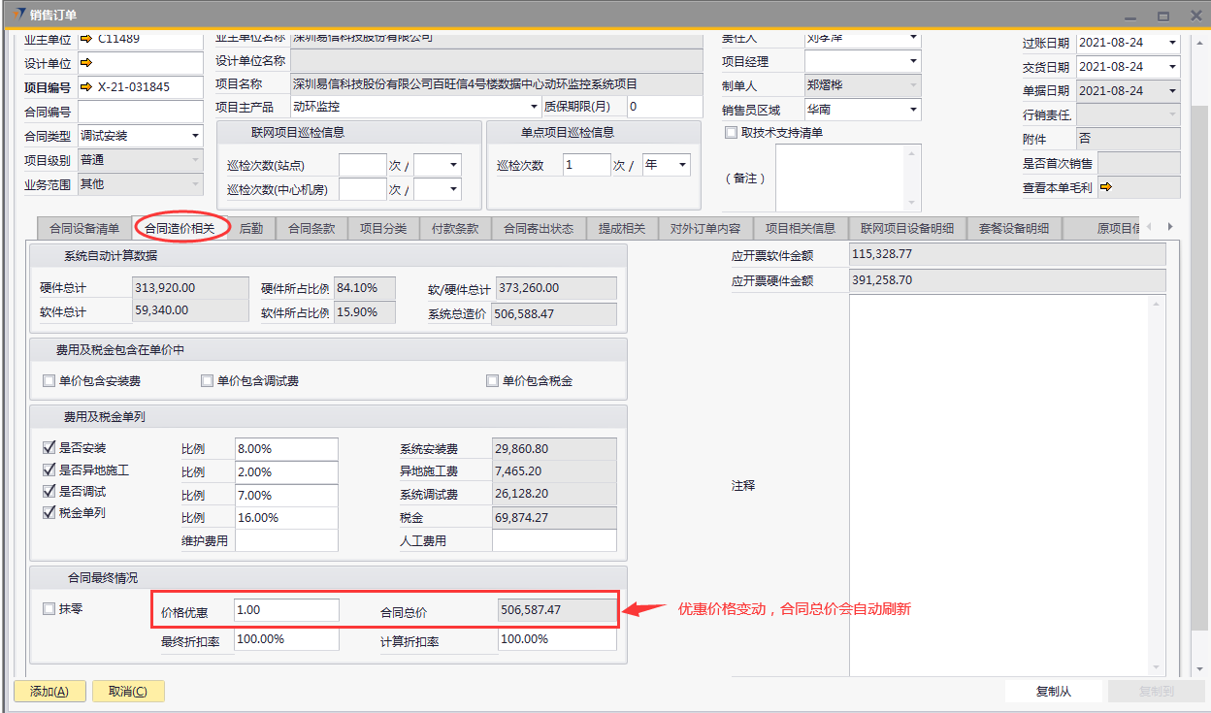Click the down arrow of the 备注 box scrollbar
The image size is (1211, 713).
pyautogui.click(x=910, y=203)
